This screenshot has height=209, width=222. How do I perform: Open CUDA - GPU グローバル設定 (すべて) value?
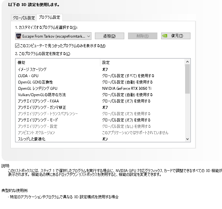coord(128,76)
